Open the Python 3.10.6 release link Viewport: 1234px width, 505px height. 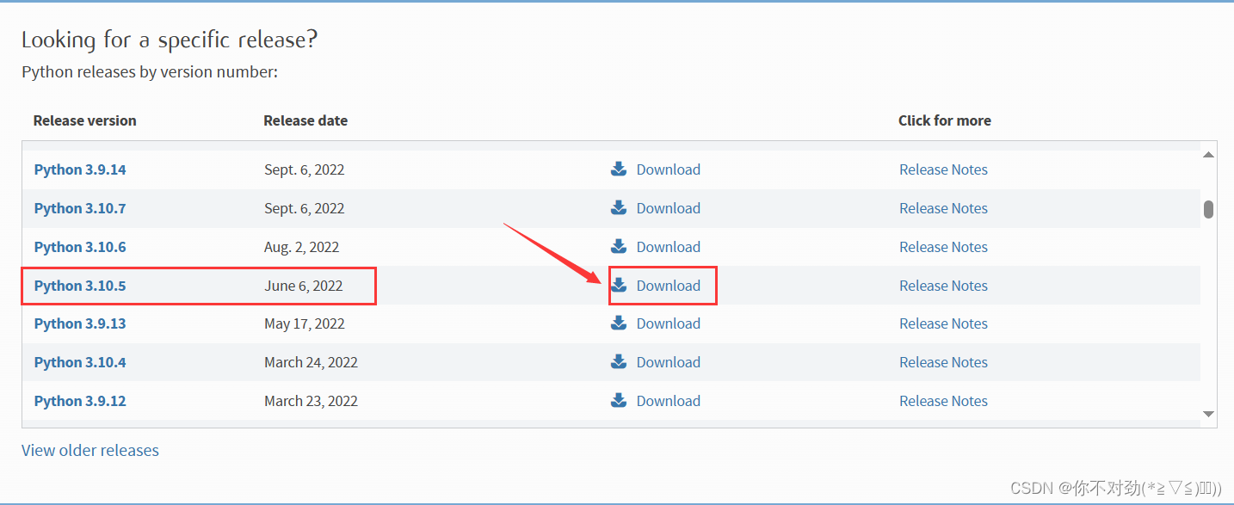pyautogui.click(x=80, y=247)
